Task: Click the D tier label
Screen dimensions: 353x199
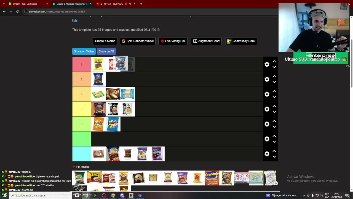Action: 81,124
